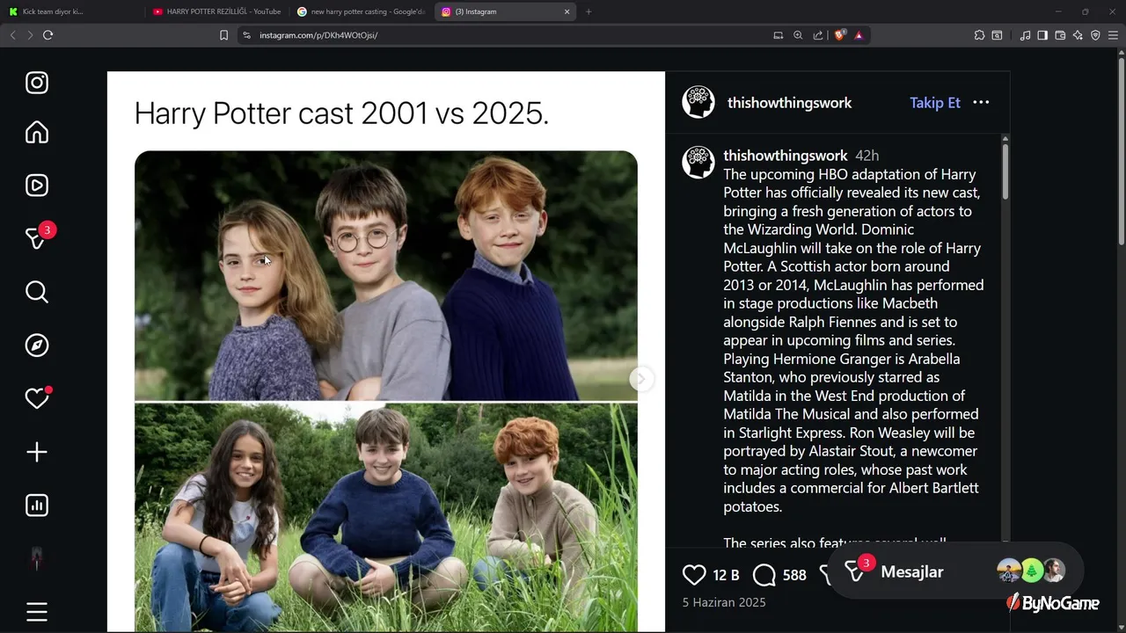The image size is (1126, 633).
Task: Go back in browser history
Action: (12, 35)
